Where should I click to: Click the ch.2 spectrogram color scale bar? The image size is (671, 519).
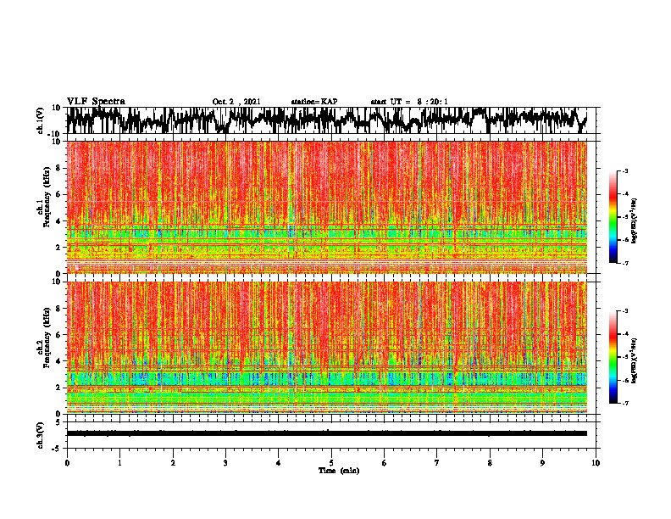point(613,357)
